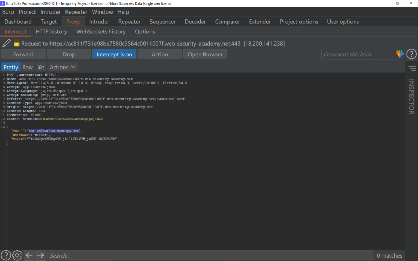The height and width of the screenshot is (261, 418).
Task: Click the Burp Suite title bar logo
Action: pos(2,3)
